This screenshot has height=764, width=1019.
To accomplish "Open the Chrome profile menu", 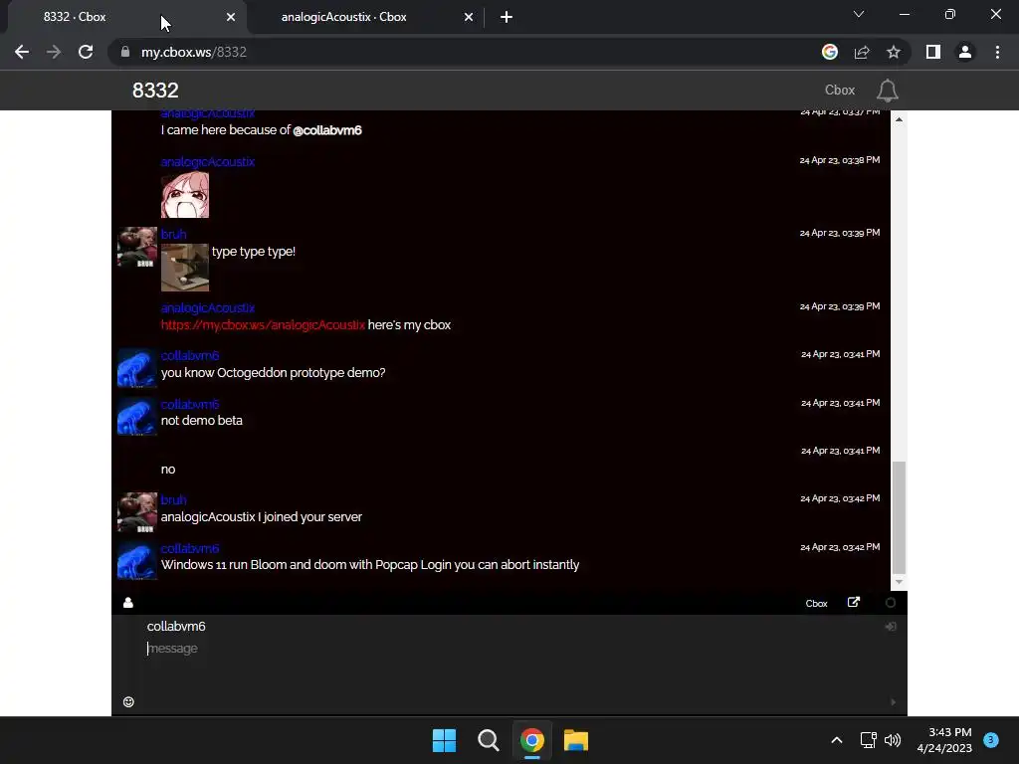I will click(965, 52).
